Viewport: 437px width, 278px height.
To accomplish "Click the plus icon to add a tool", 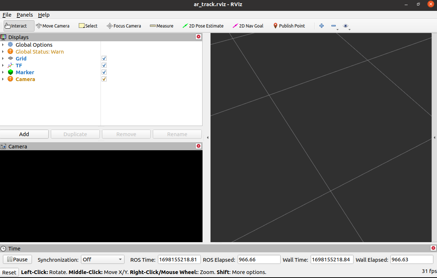I will [x=321, y=26].
